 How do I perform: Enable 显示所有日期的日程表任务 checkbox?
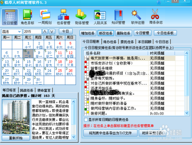[86, 120]
